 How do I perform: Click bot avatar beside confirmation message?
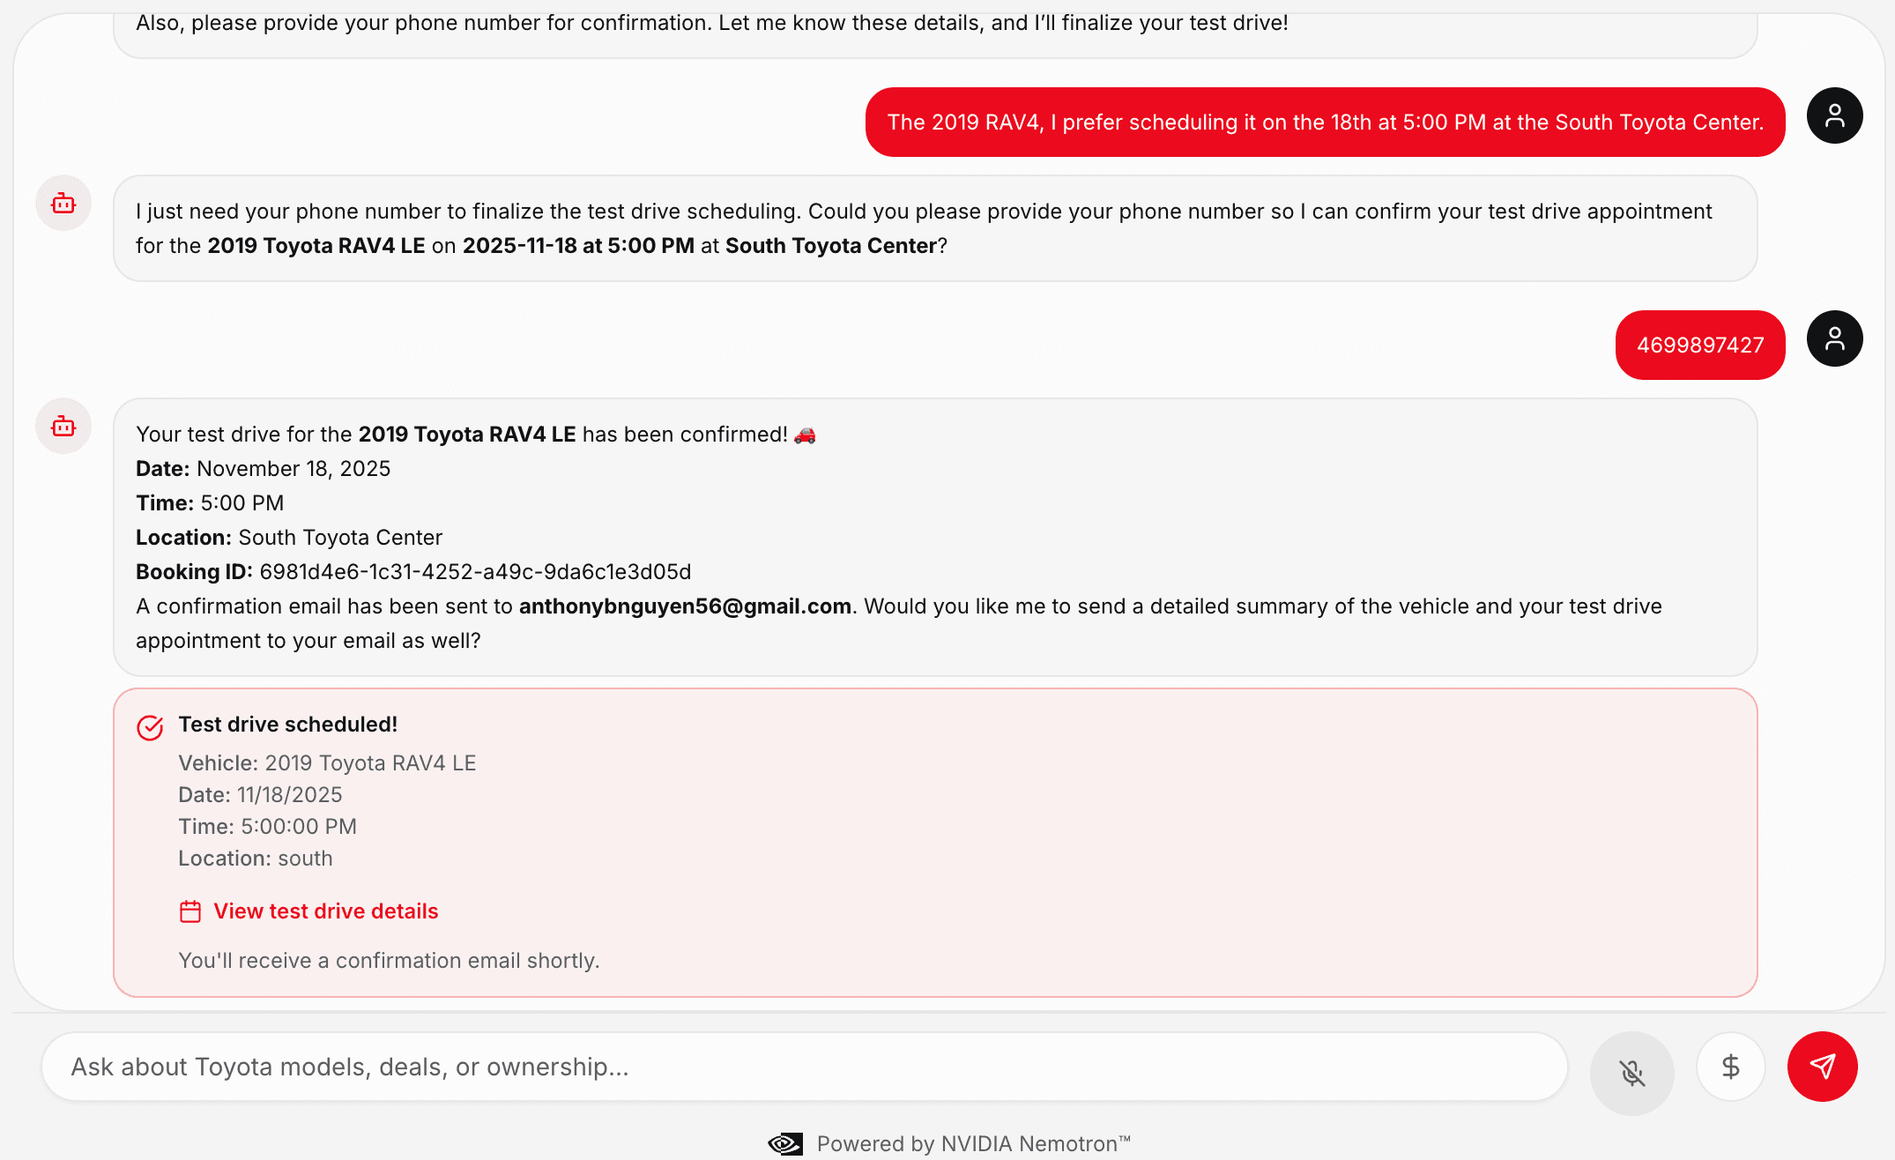coord(63,427)
